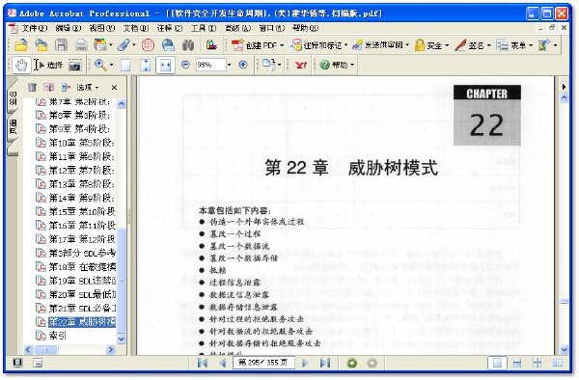Open the 表单 forms dropdown
Screen dimensions: 579x380
(x=514, y=45)
